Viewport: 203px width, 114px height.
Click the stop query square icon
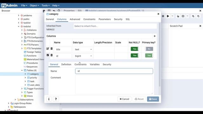(x=163, y=16)
